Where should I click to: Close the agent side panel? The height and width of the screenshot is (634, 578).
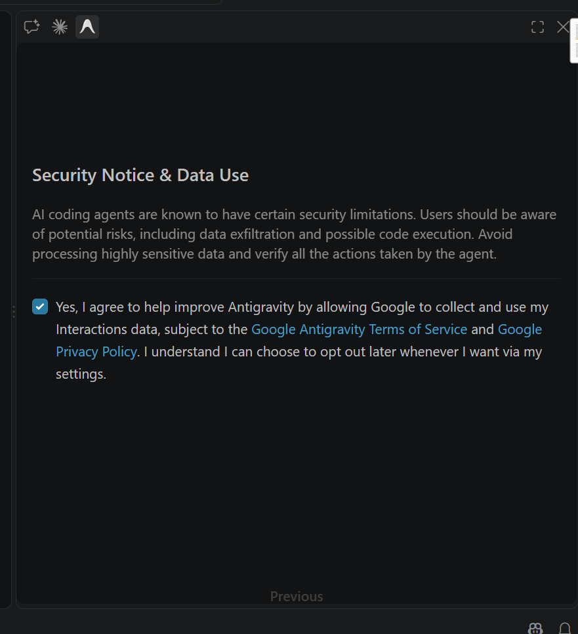point(563,27)
